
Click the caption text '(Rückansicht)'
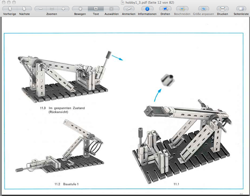(x=58, y=112)
